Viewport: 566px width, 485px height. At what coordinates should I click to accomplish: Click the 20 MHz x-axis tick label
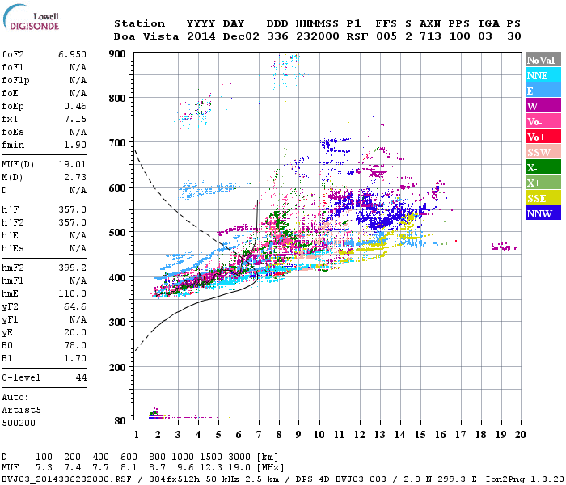[520, 435]
